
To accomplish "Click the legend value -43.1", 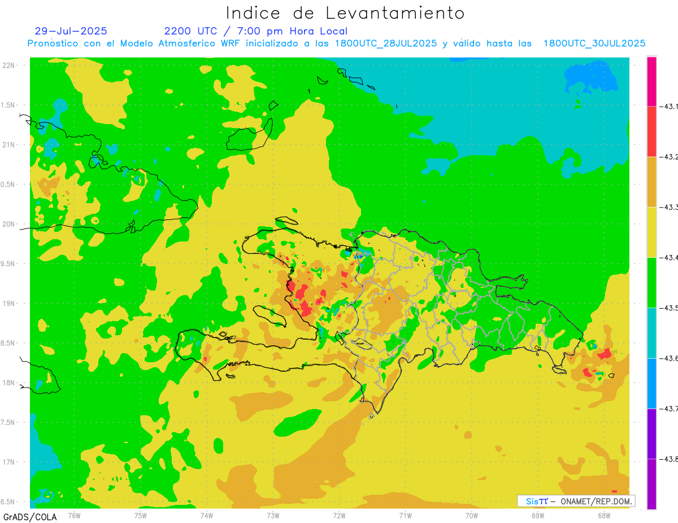I will pyautogui.click(x=670, y=106).
